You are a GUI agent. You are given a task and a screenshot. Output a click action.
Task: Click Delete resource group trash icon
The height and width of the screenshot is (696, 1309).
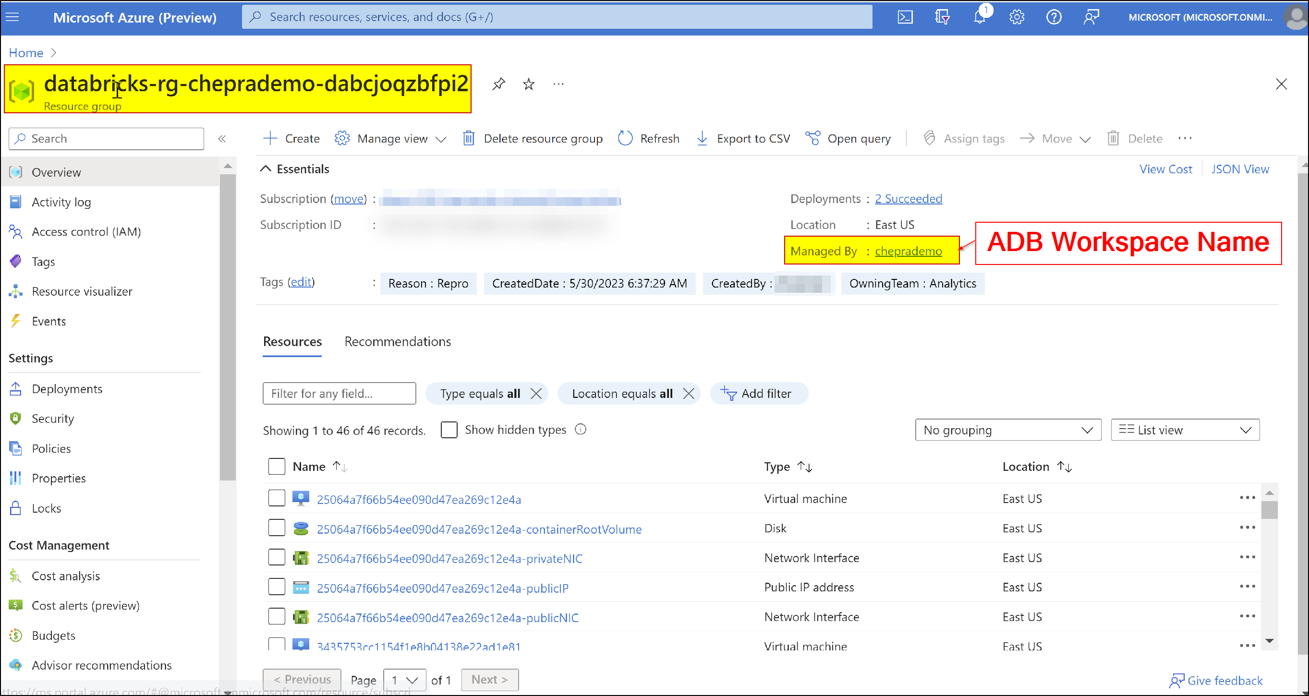coord(469,139)
